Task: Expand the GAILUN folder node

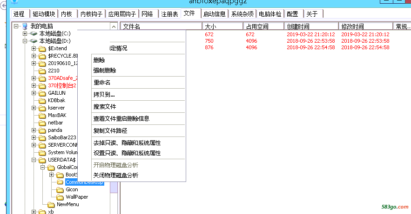Action: (34, 93)
